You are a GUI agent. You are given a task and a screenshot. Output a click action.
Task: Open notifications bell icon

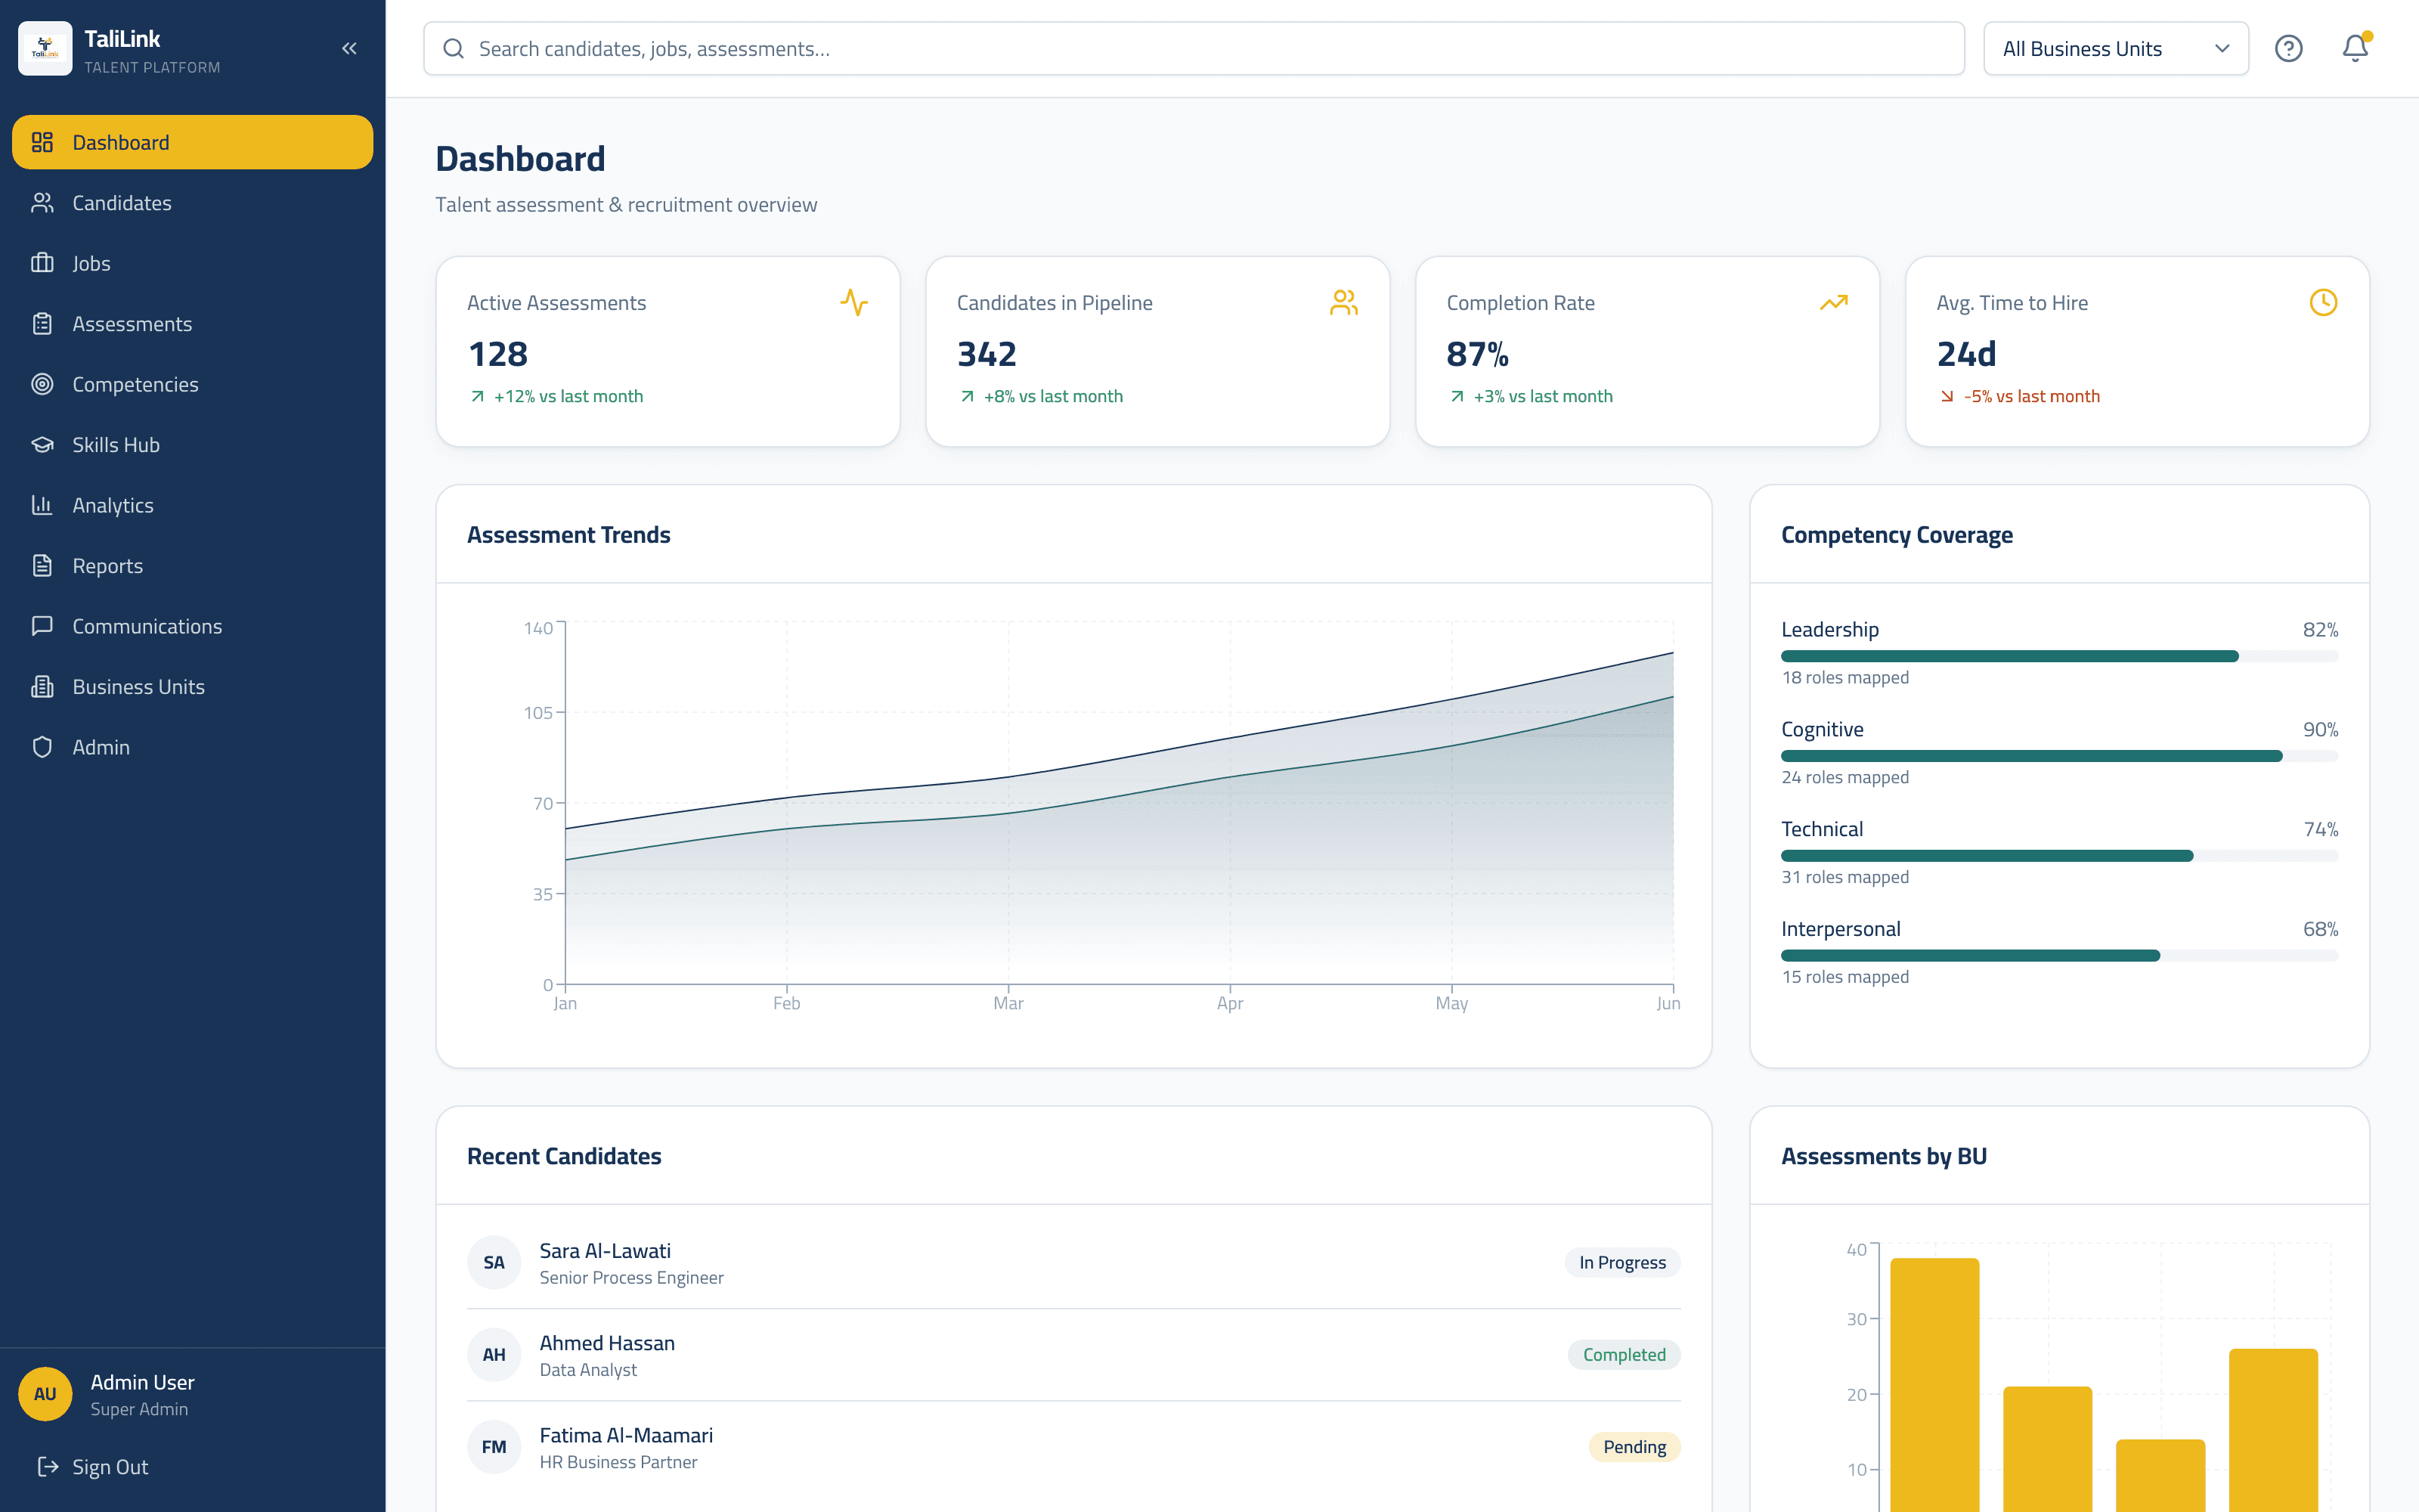coord(2355,48)
